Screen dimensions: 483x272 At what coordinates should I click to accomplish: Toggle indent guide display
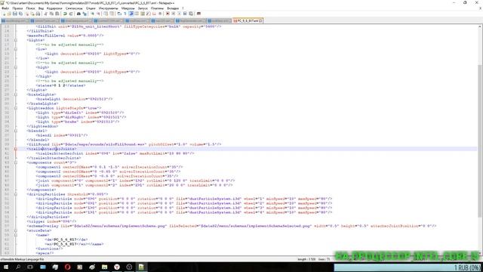pos(131,14)
